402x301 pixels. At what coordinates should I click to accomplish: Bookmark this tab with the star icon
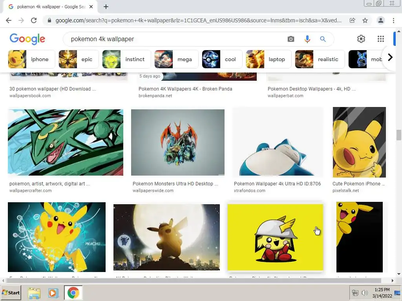coord(365,20)
